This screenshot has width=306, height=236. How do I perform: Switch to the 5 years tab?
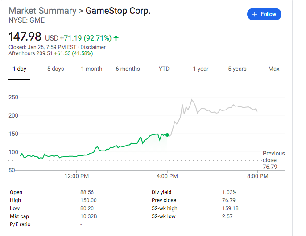point(237,69)
